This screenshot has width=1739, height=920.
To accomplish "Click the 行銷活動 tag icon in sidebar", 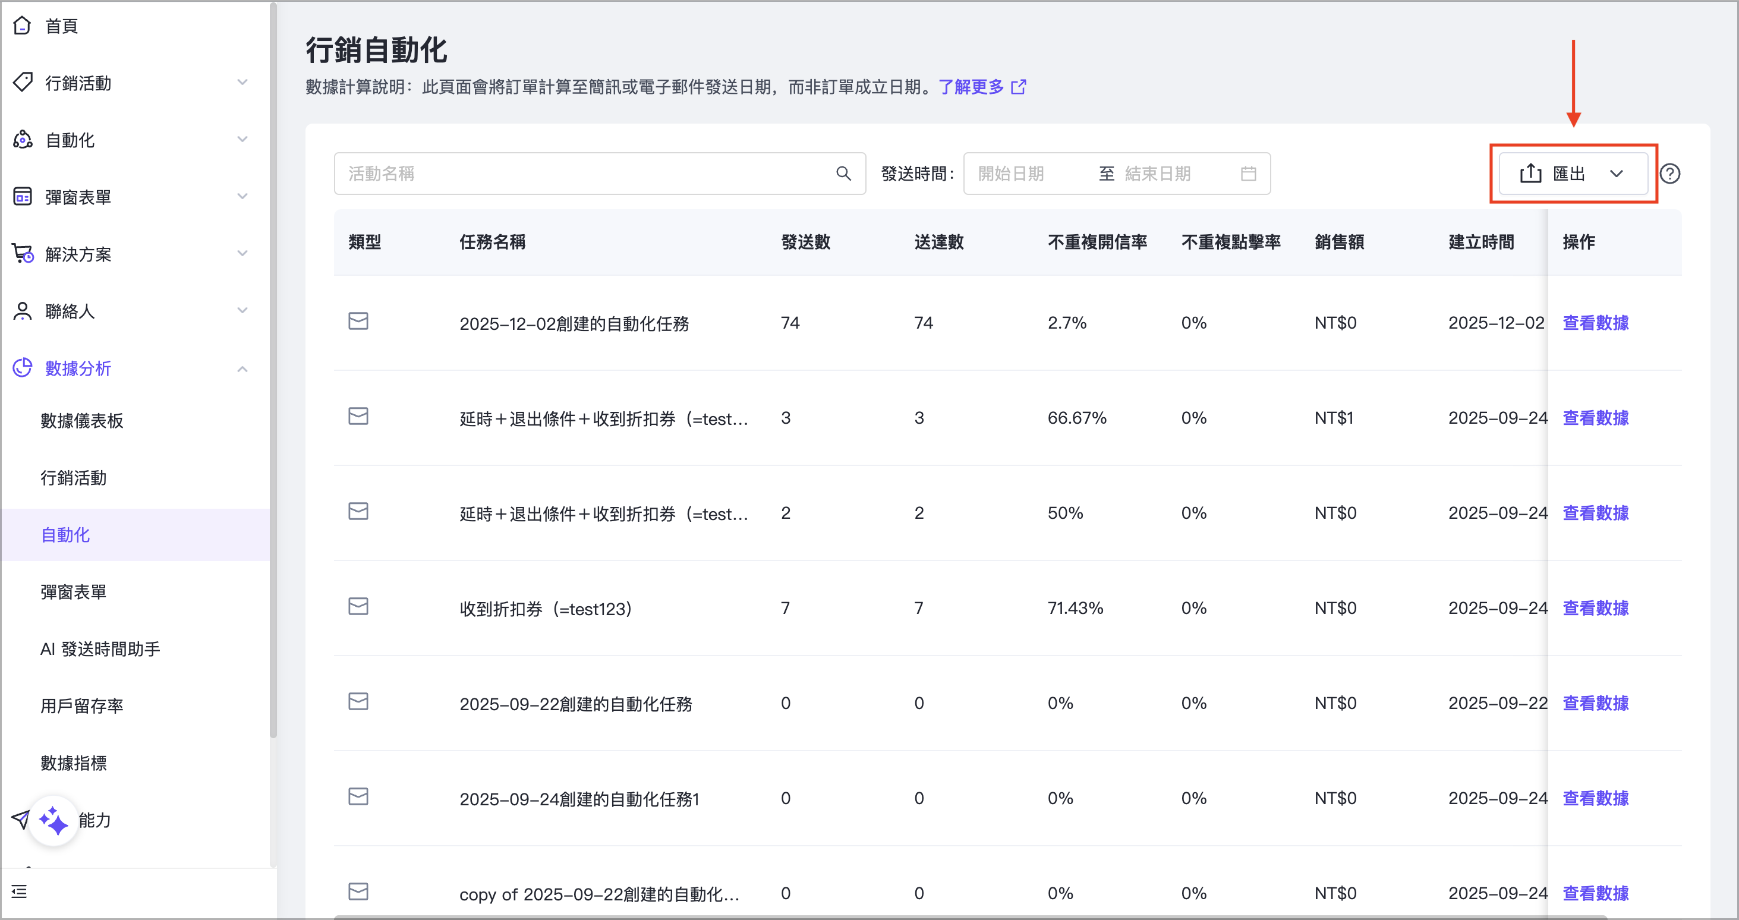I will (x=22, y=81).
